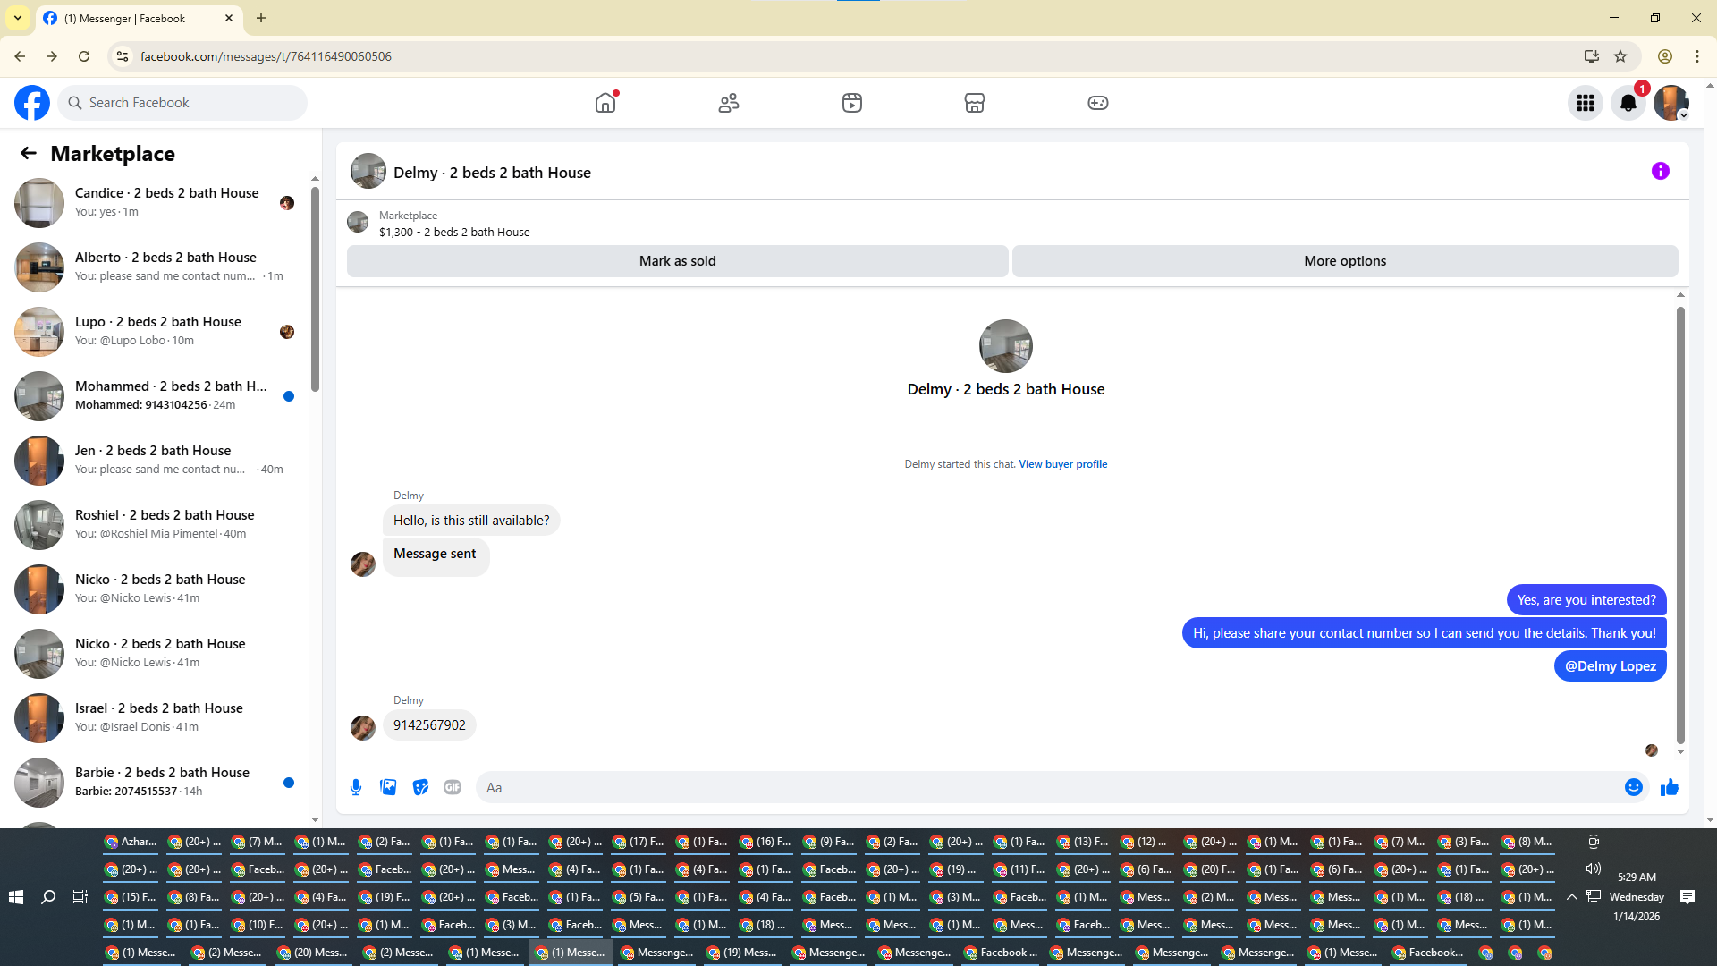Go back from Marketplace chats list

(x=29, y=153)
